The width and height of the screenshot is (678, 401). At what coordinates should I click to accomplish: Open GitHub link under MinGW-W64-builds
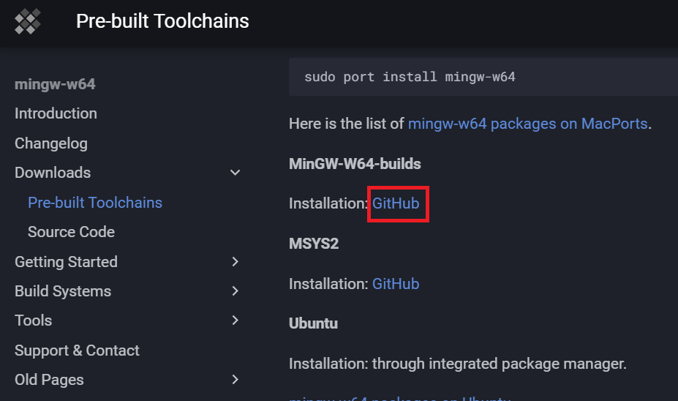tap(396, 203)
